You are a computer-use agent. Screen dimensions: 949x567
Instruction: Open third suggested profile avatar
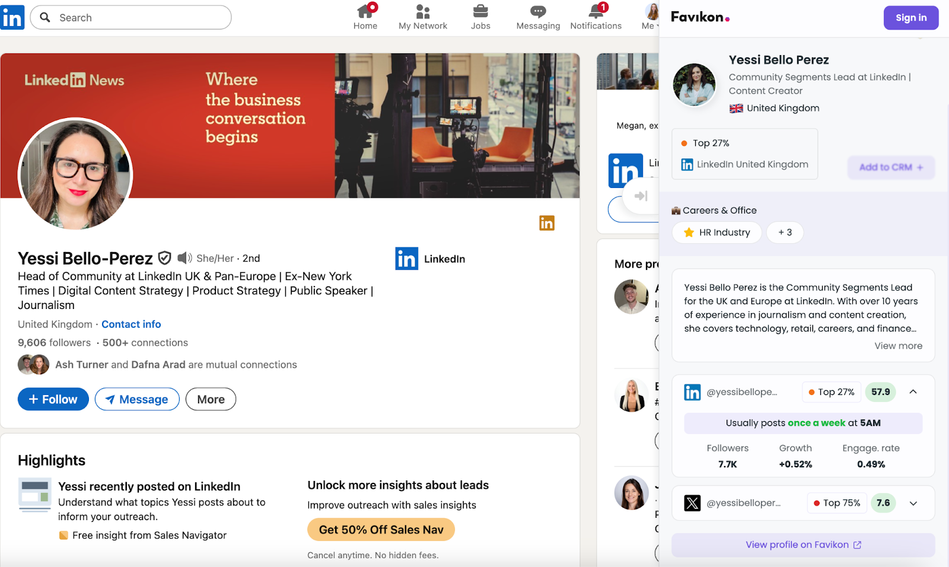coord(631,493)
